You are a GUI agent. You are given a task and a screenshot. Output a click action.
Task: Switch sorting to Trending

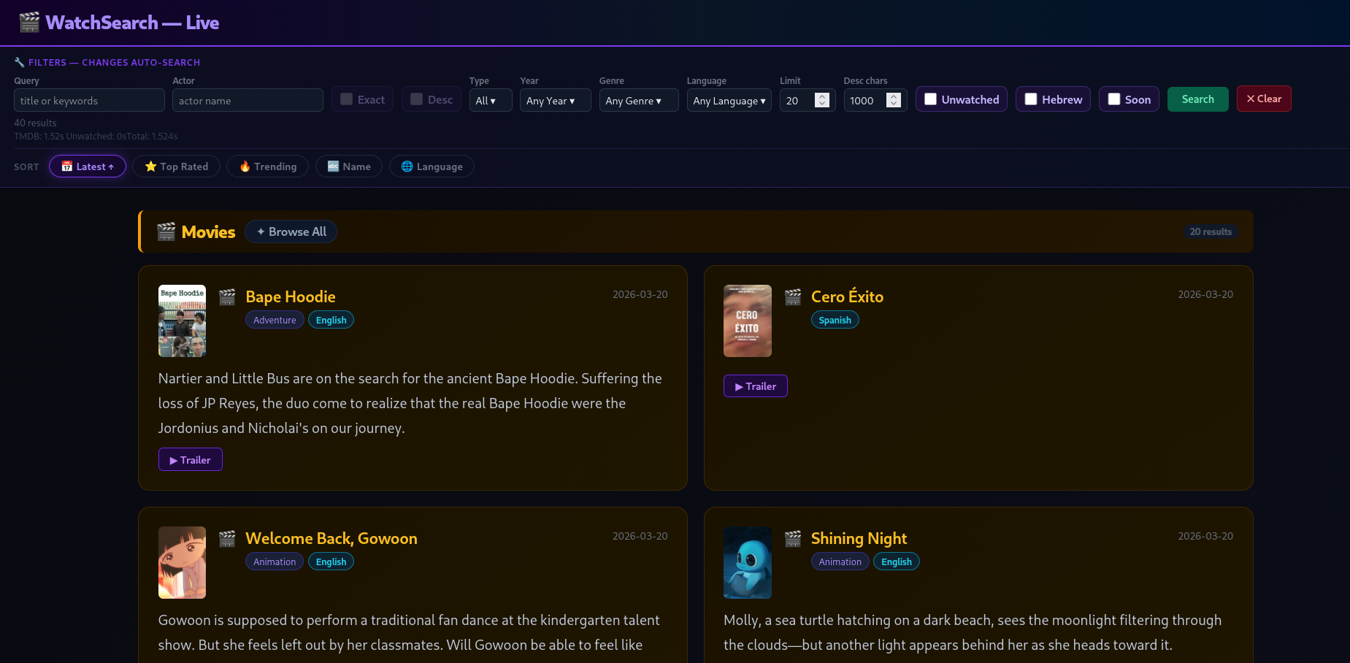pos(267,166)
